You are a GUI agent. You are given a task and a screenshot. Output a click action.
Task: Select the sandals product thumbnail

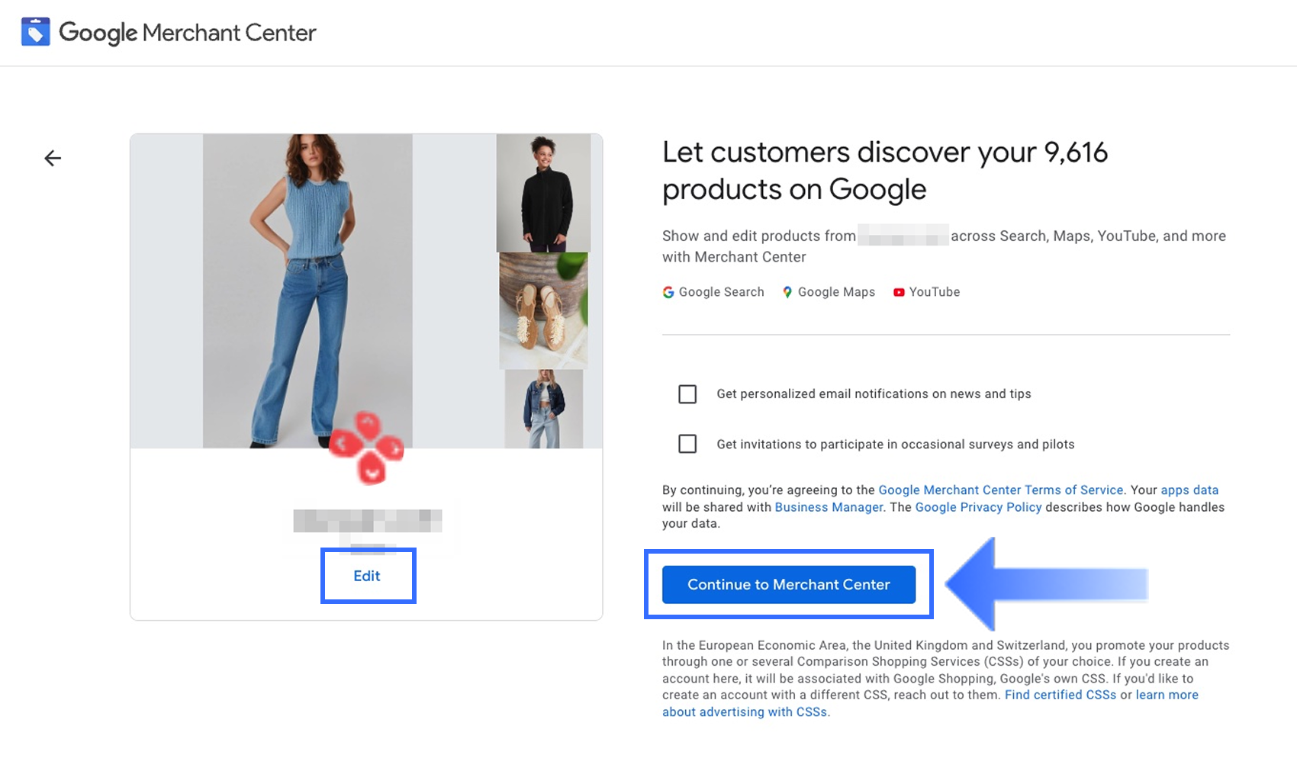click(x=543, y=310)
